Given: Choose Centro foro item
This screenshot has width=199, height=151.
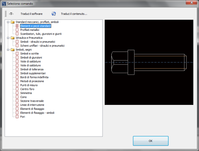Looking at the screenshot, I should pyautogui.click(x=27, y=89).
